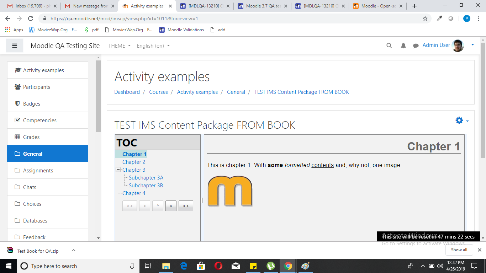Click the Apps bookmarks icon
The width and height of the screenshot is (486, 273).
point(7,30)
